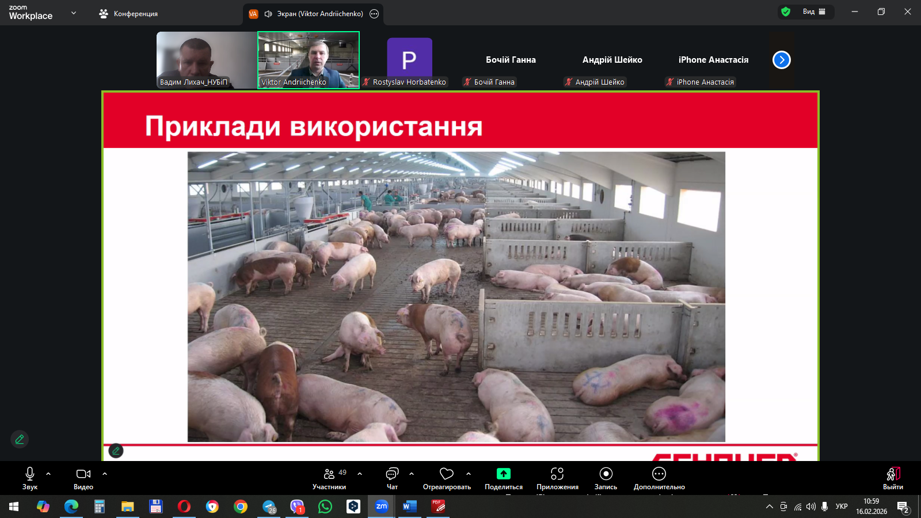Show next participants with blue arrow button
921x518 pixels.
tap(782, 60)
